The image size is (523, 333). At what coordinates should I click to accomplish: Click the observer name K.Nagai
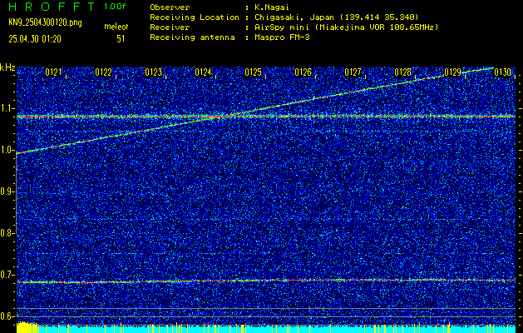click(x=272, y=7)
